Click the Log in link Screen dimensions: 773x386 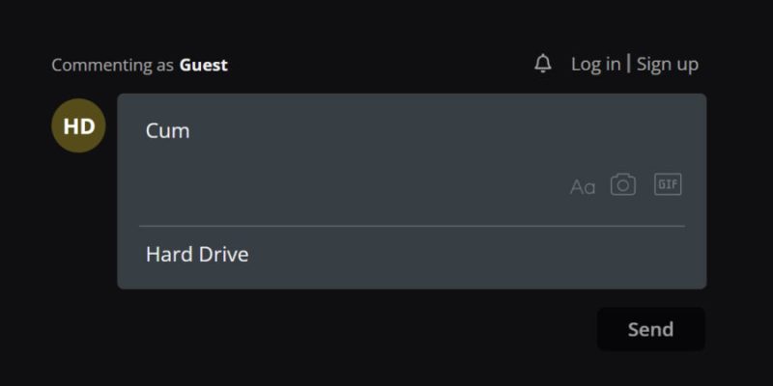coord(595,64)
